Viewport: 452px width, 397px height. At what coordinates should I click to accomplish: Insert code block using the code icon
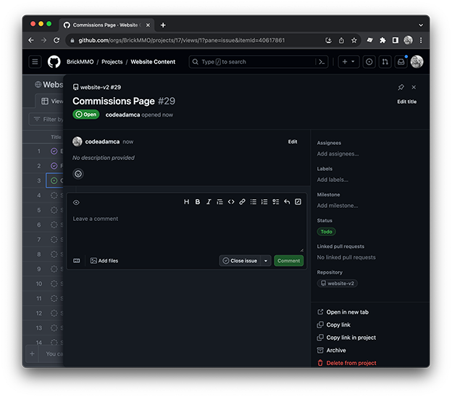(231, 202)
